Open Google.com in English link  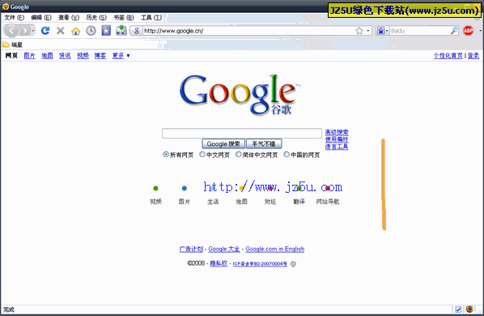pyautogui.click(x=274, y=249)
